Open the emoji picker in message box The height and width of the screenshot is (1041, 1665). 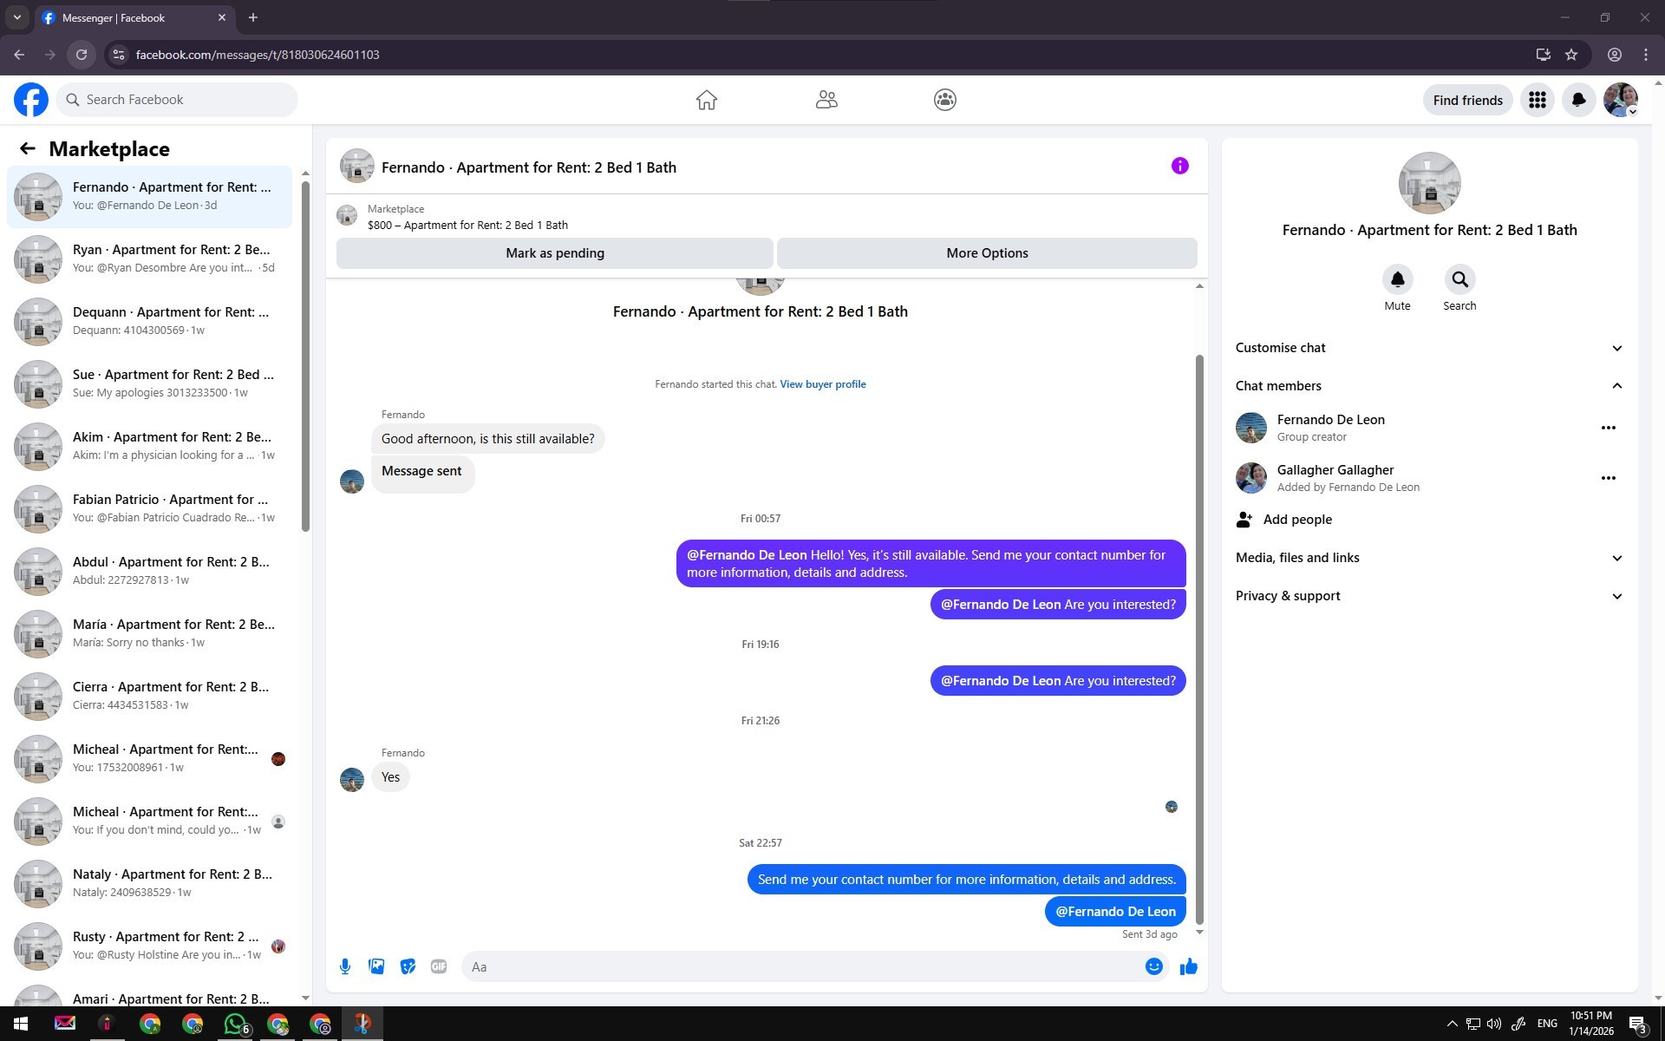1153,966
